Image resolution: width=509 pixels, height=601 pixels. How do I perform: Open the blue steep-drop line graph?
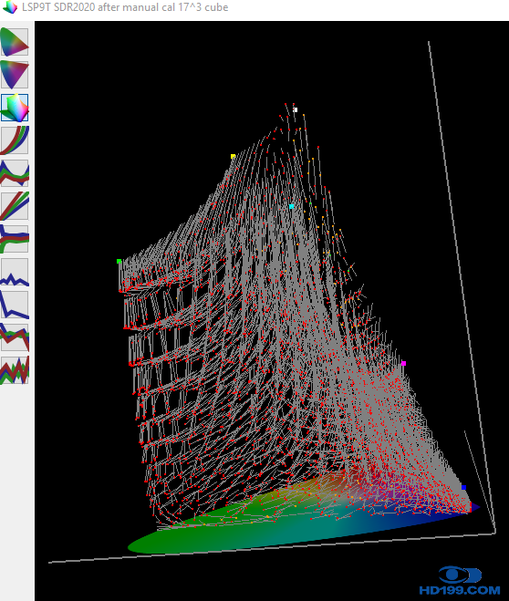coord(15,305)
